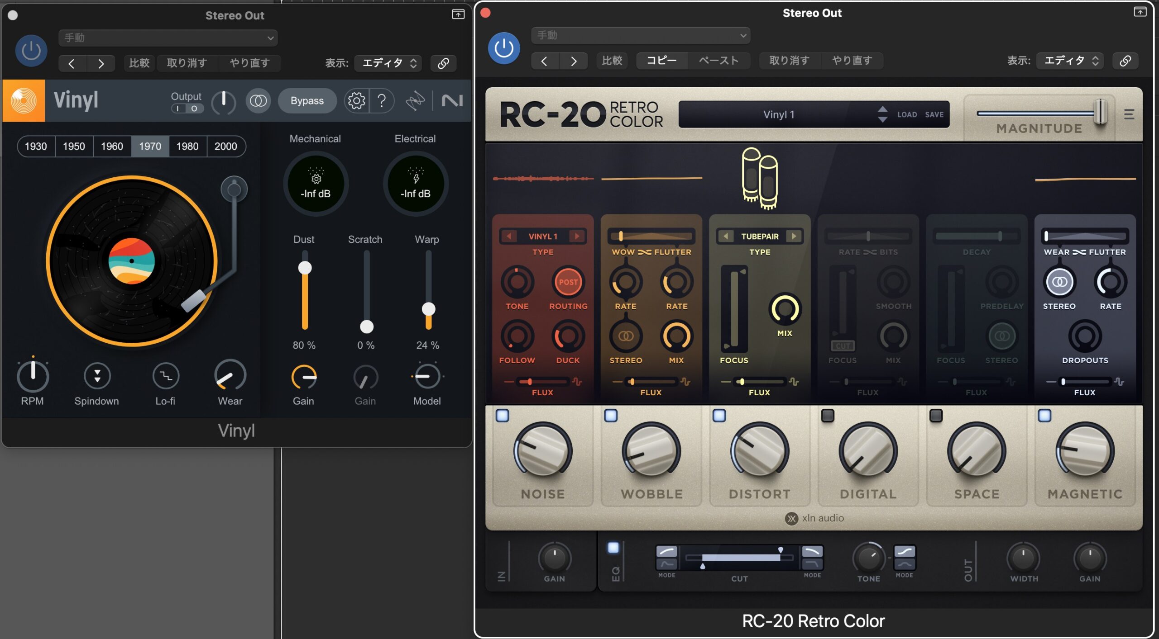Click the Dust slider handle

[x=305, y=268]
